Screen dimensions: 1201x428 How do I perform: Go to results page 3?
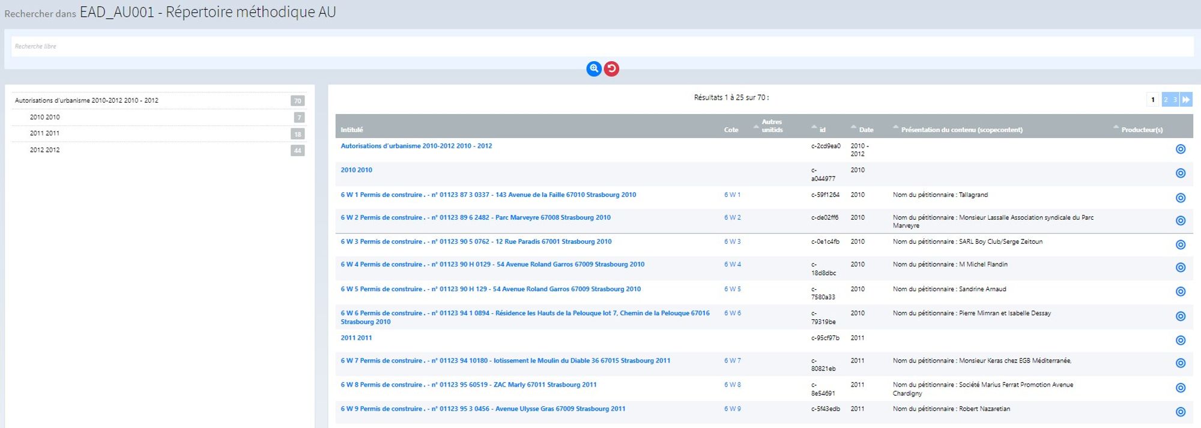click(x=1175, y=100)
